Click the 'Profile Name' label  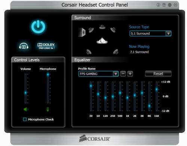tap(87, 69)
